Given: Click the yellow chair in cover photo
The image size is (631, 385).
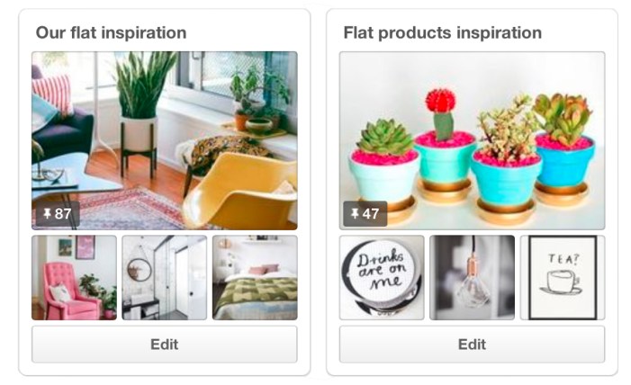Looking at the screenshot, I should [239, 191].
